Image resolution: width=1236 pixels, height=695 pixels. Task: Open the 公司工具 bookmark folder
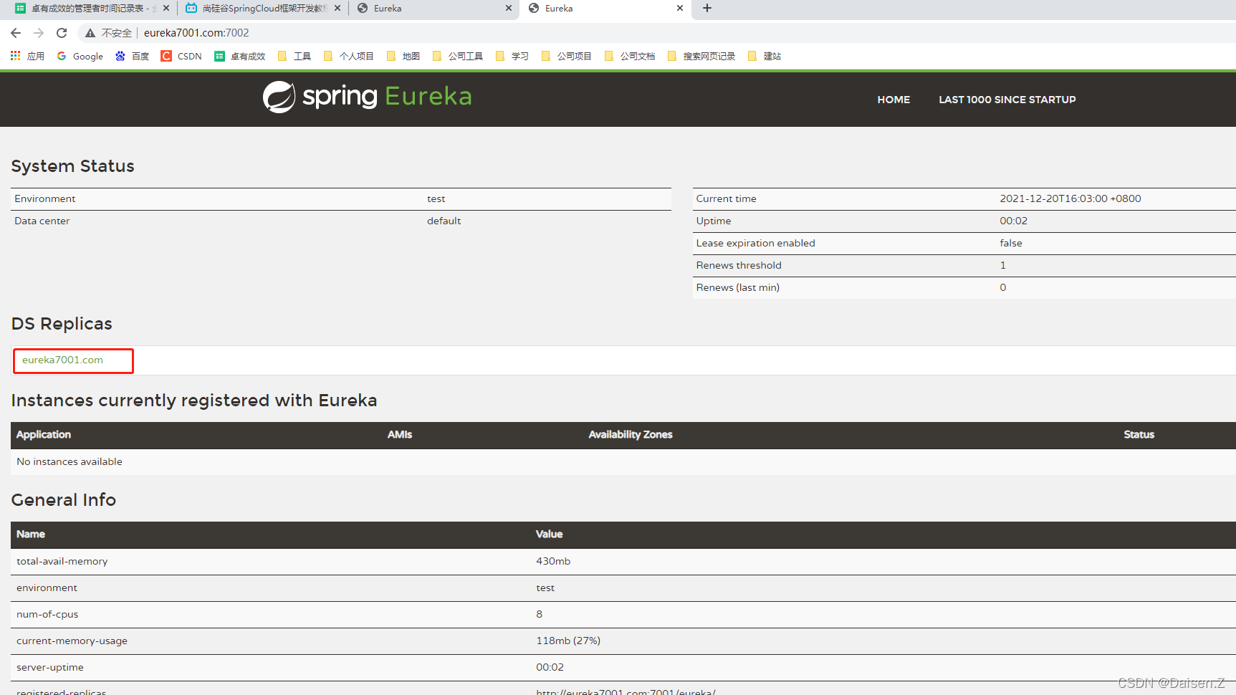pyautogui.click(x=458, y=56)
